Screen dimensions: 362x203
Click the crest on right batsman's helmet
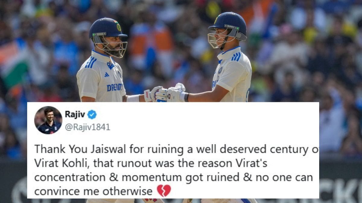coord(216,20)
